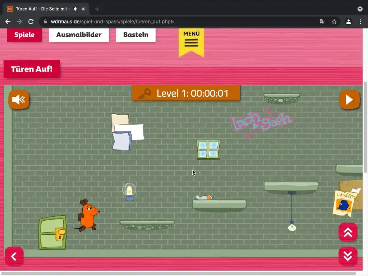Click the stone platform under the paint tube
This screenshot has height=276, width=368.
(x=219, y=206)
